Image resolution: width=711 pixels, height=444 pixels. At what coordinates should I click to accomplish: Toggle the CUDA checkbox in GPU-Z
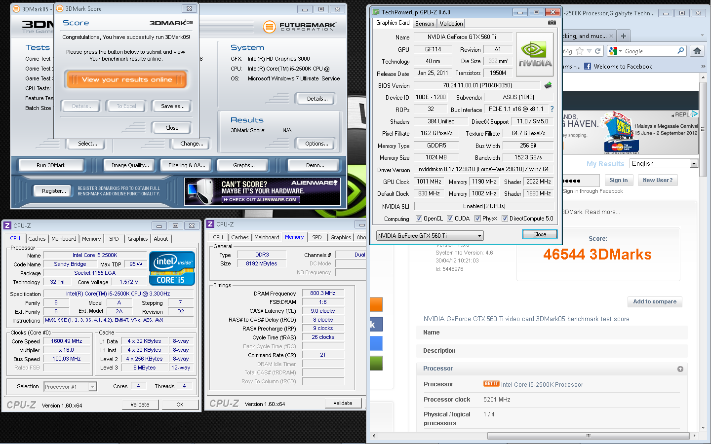tap(450, 219)
